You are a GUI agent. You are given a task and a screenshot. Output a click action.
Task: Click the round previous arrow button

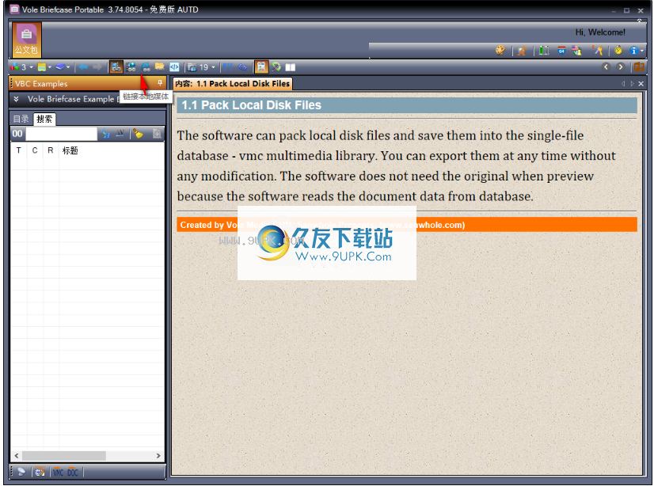pos(606,66)
